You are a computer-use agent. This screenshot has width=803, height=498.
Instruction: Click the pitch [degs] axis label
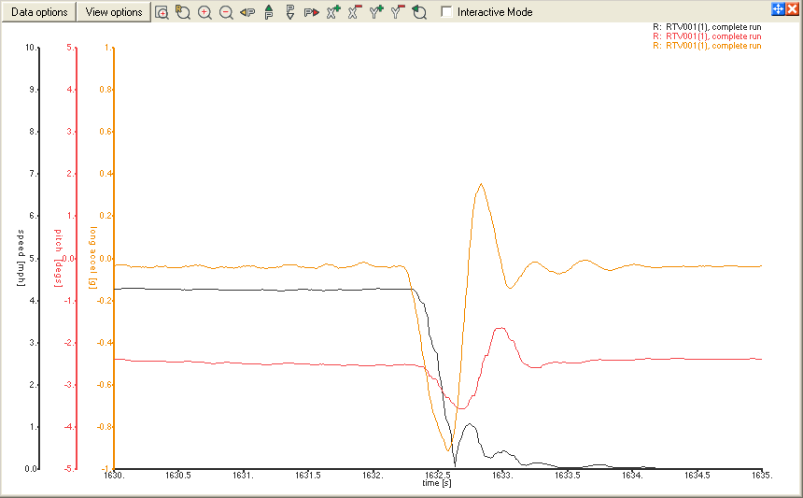[58, 258]
